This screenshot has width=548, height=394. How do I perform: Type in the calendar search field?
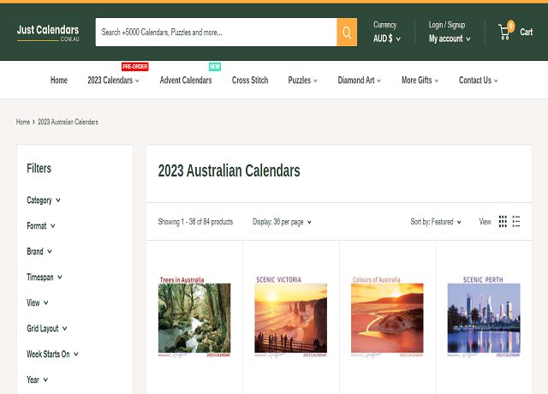(216, 33)
